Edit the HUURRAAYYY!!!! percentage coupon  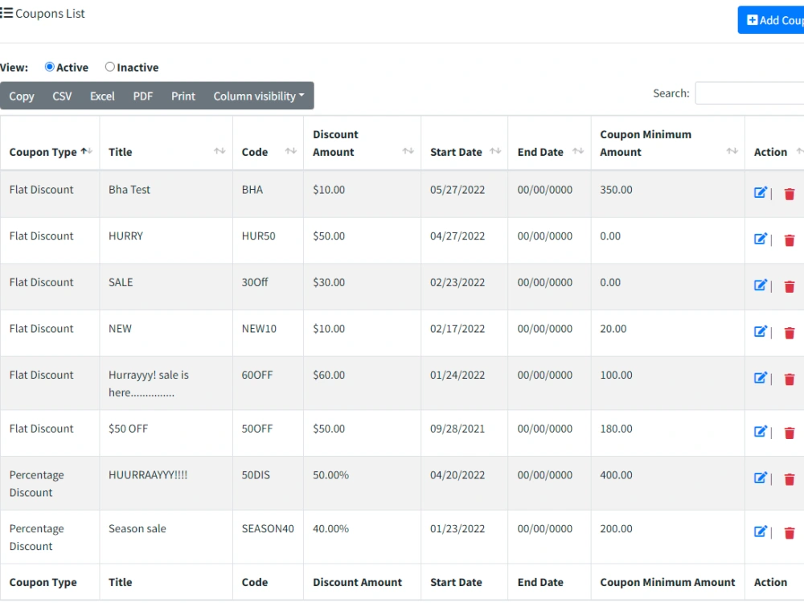(x=761, y=478)
